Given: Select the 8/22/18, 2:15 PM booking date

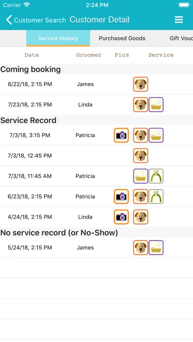Looking at the screenshot, I should tap(30, 84).
